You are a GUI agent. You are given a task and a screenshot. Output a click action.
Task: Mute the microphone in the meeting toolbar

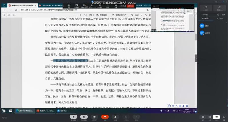[74, 117]
